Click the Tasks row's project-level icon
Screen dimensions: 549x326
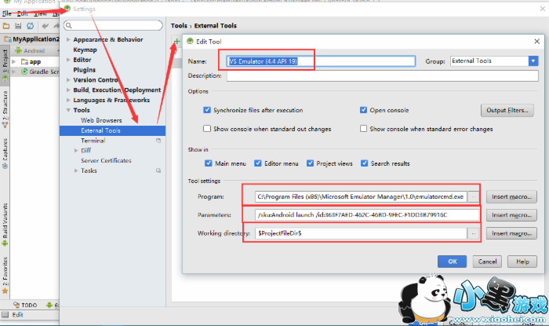pos(158,170)
